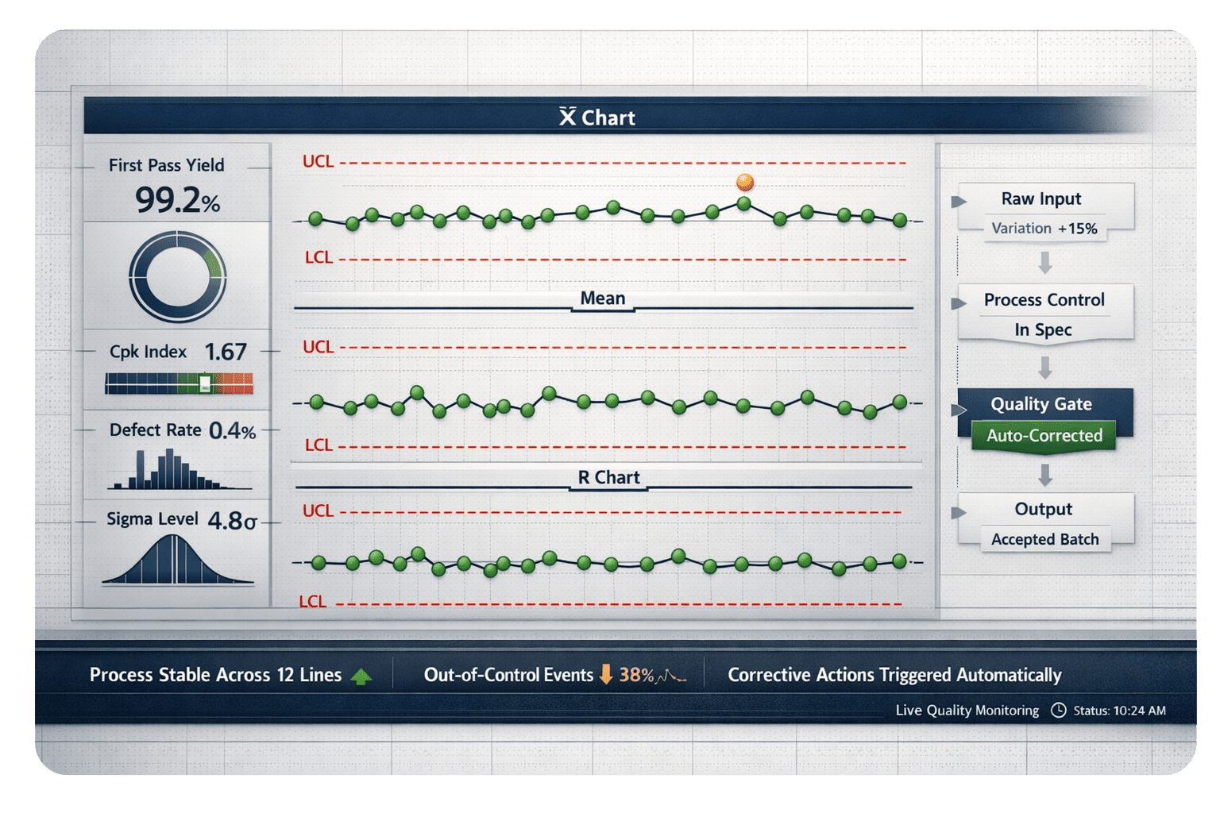Click the down arrow below Process Control box
1220x813 pixels.
[x=1045, y=368]
